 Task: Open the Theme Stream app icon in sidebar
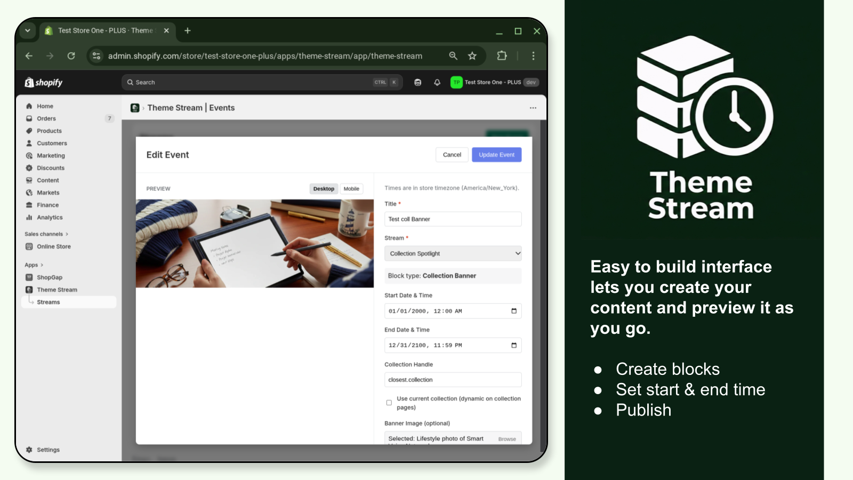(x=29, y=290)
